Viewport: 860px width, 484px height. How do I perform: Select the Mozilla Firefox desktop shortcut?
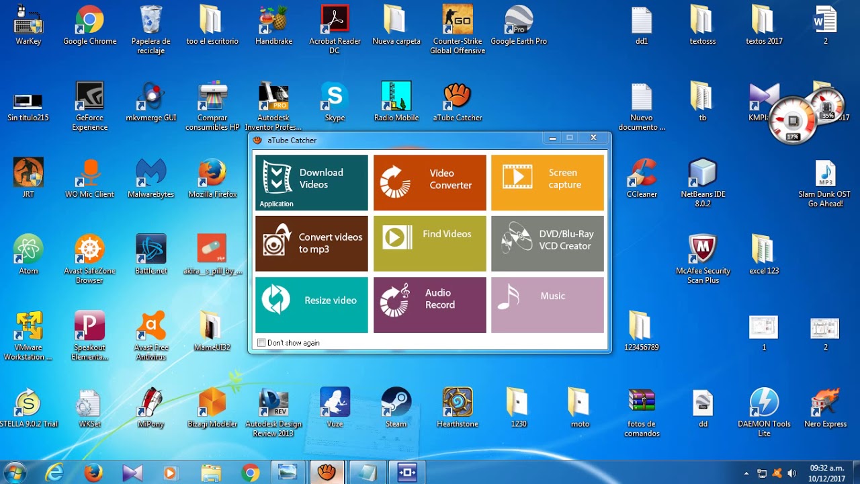coord(212,179)
